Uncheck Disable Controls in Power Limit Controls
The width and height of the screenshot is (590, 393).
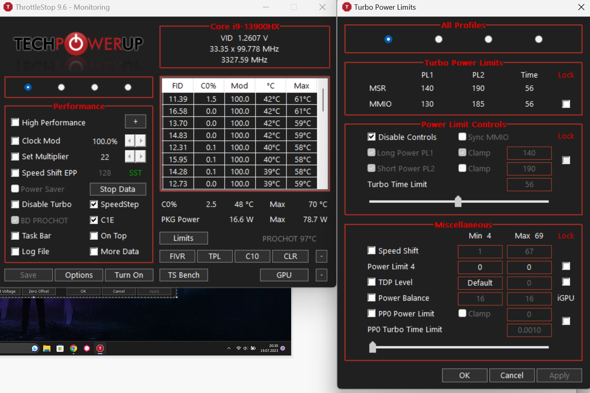tap(372, 137)
